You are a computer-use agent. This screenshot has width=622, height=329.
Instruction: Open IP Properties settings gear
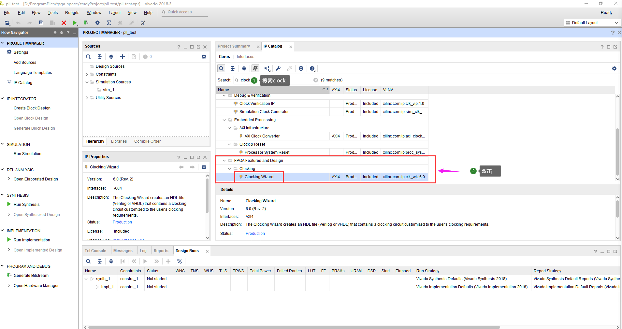click(204, 167)
